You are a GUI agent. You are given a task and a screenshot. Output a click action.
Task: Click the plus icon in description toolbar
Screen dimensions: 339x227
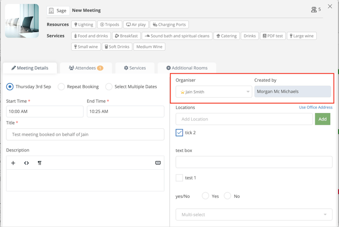[x=13, y=163]
